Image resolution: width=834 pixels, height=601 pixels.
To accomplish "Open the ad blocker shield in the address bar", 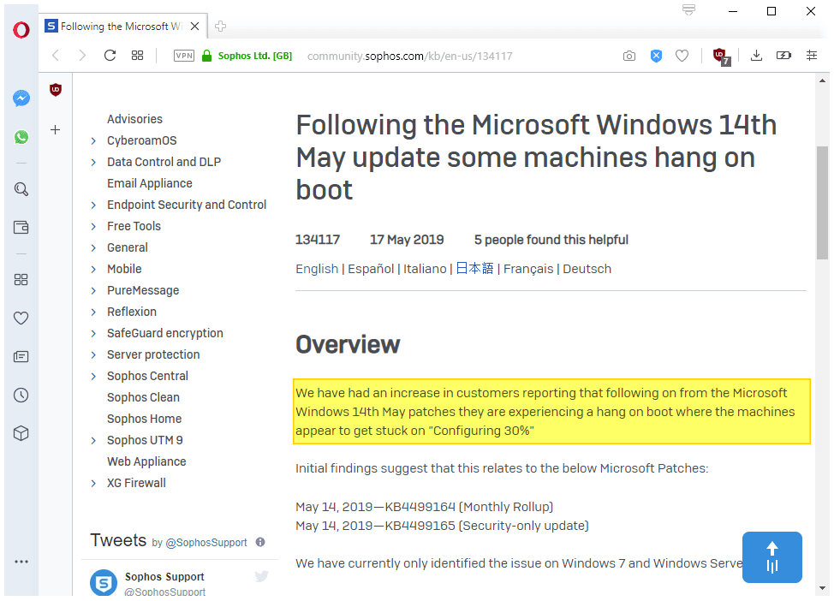I will click(x=657, y=56).
